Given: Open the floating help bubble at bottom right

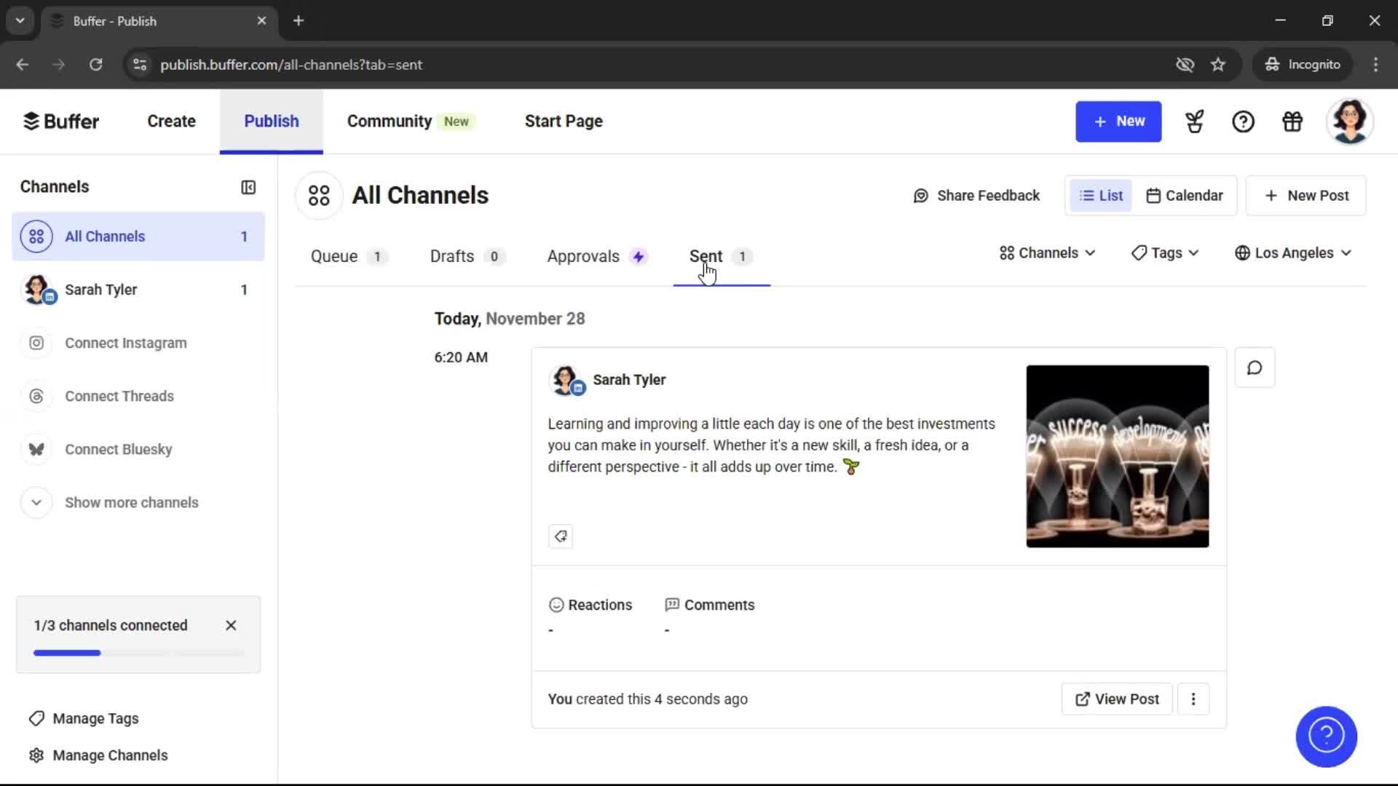Looking at the screenshot, I should [x=1325, y=737].
